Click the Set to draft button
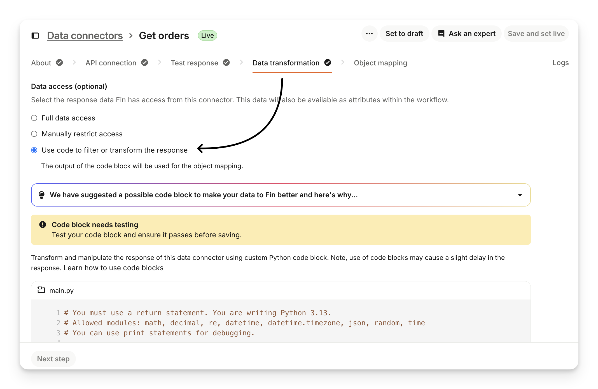598x389 pixels. point(404,34)
